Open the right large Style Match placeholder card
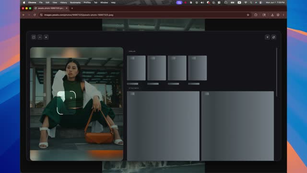Screen dimensions: 307x173 click(x=237, y=126)
